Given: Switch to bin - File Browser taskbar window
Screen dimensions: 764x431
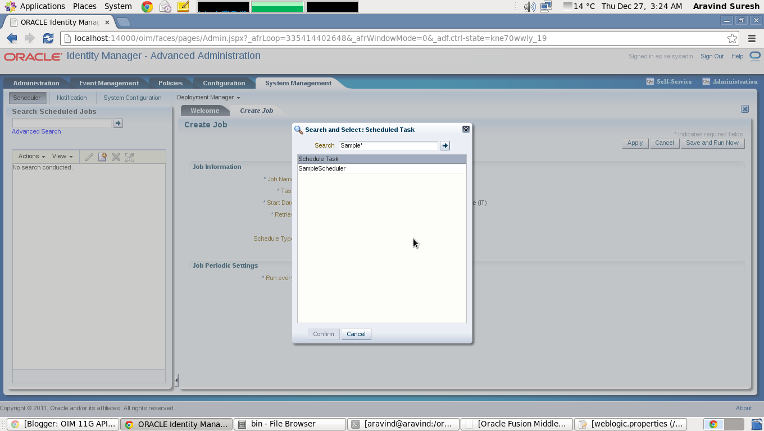Looking at the screenshot, I should 289,424.
